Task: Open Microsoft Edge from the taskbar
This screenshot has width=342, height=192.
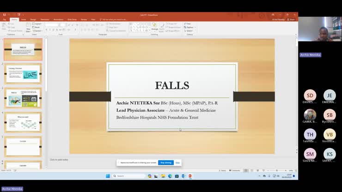Action: pos(170,176)
